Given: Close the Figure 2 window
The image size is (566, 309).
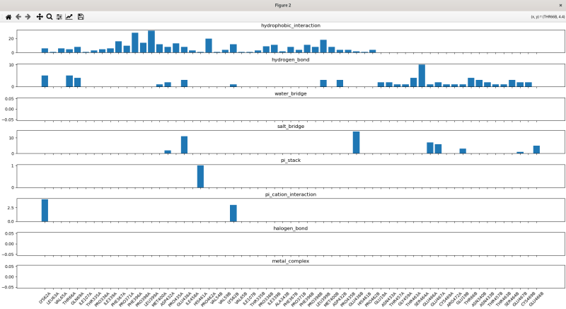Looking at the screenshot, I should (x=560, y=5).
